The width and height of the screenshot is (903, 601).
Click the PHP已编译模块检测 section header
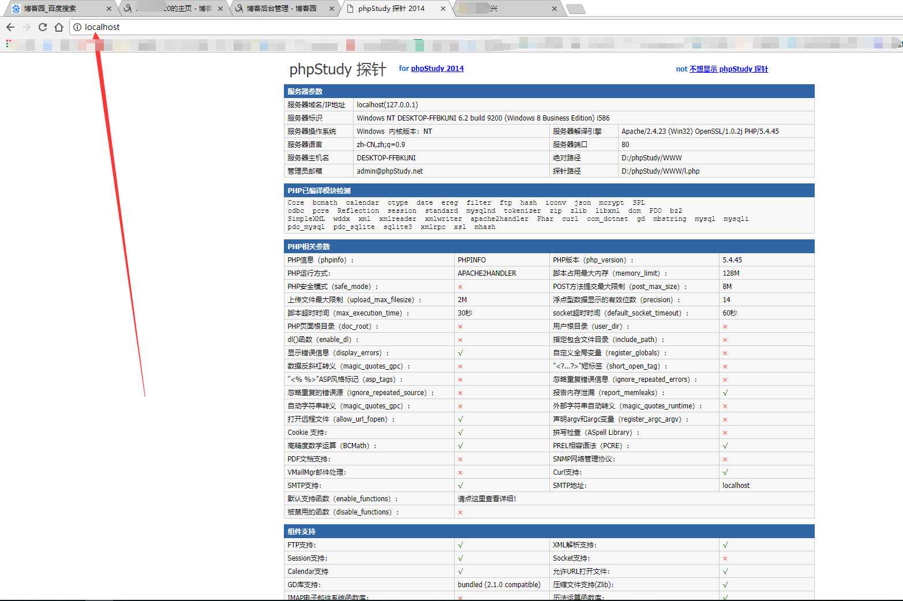click(549, 190)
